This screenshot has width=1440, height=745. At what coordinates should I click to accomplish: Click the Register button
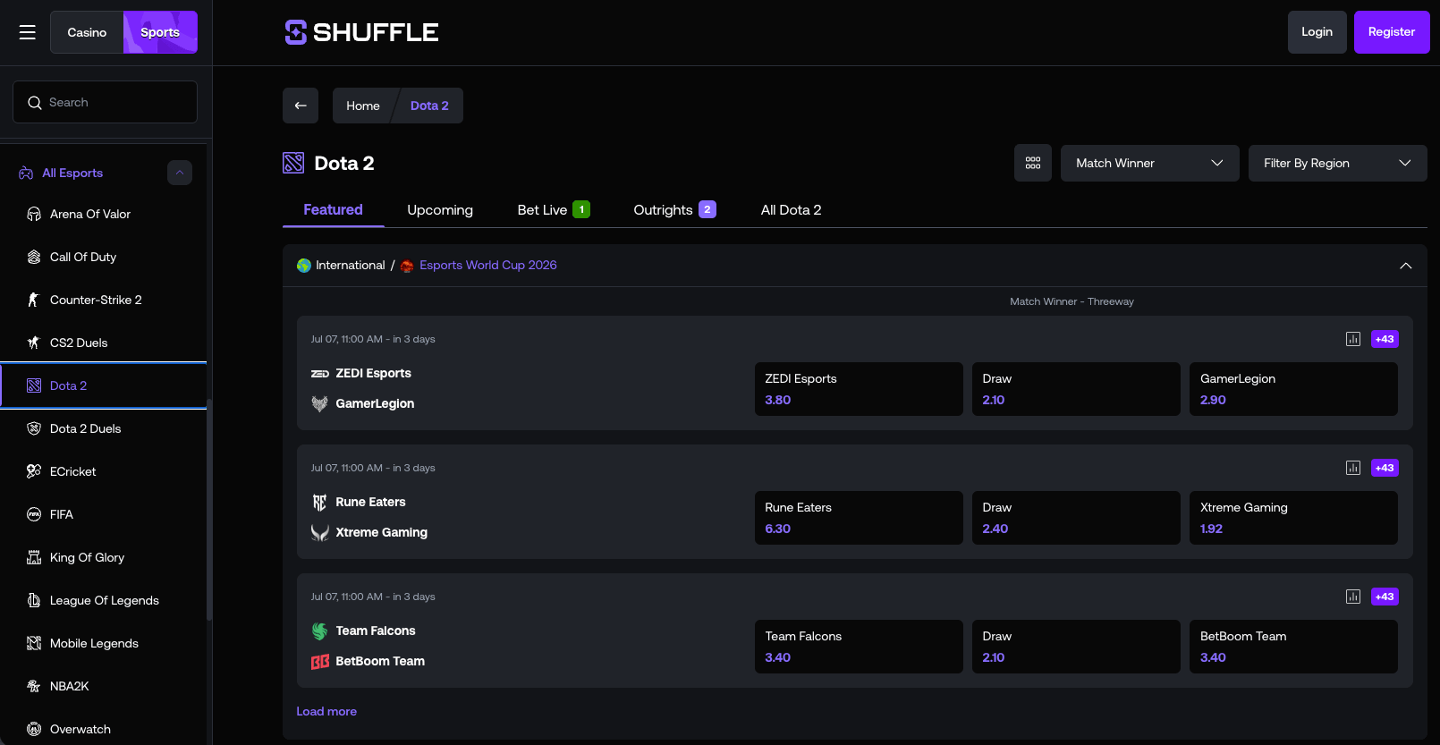coord(1392,32)
